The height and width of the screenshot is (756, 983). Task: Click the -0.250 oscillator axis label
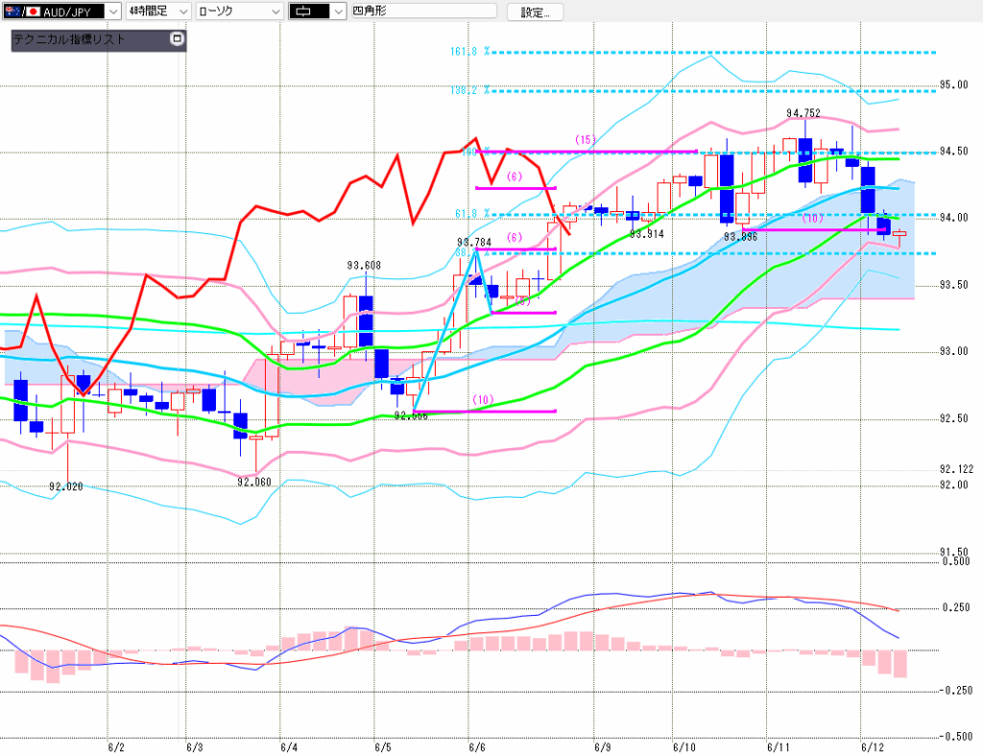[x=955, y=691]
